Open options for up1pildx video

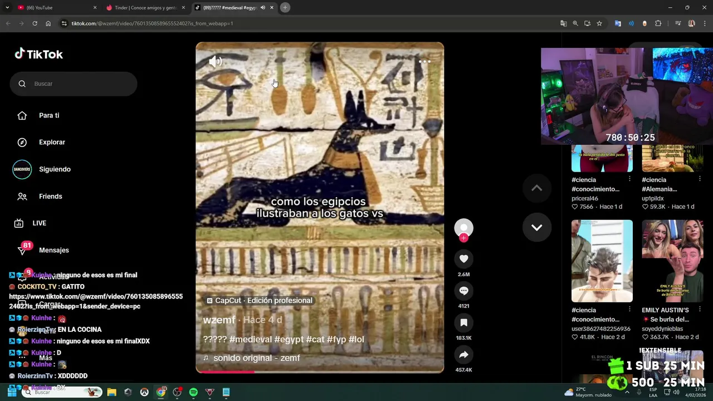700,179
